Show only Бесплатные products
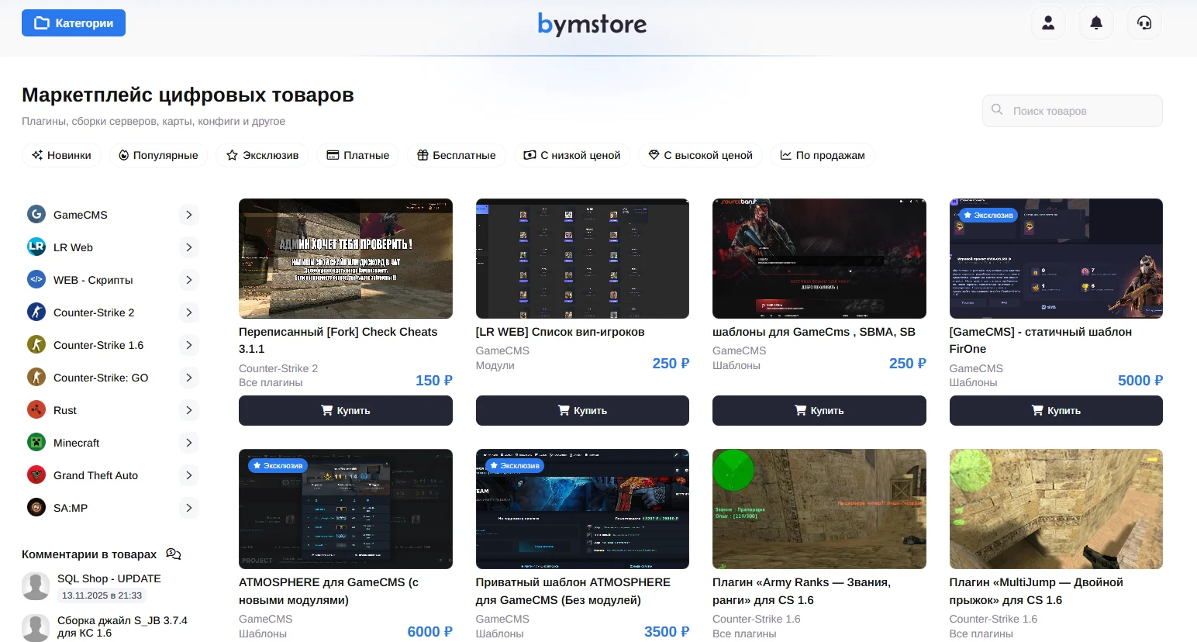Image resolution: width=1197 pixels, height=642 pixels. [x=457, y=155]
